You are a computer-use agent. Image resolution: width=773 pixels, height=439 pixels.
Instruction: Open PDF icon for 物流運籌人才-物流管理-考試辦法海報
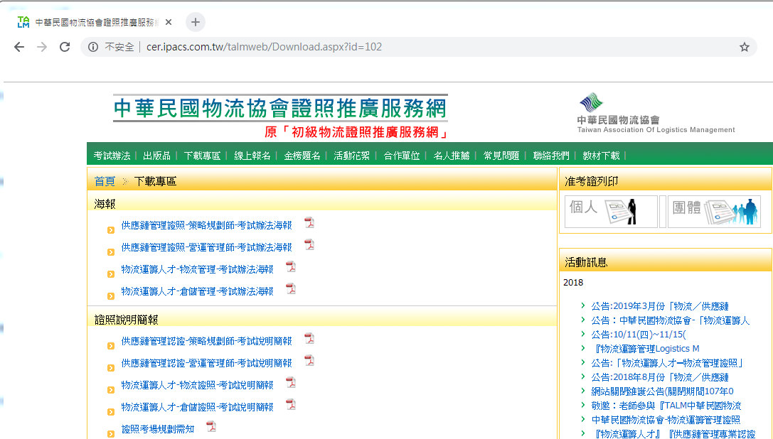(x=291, y=266)
